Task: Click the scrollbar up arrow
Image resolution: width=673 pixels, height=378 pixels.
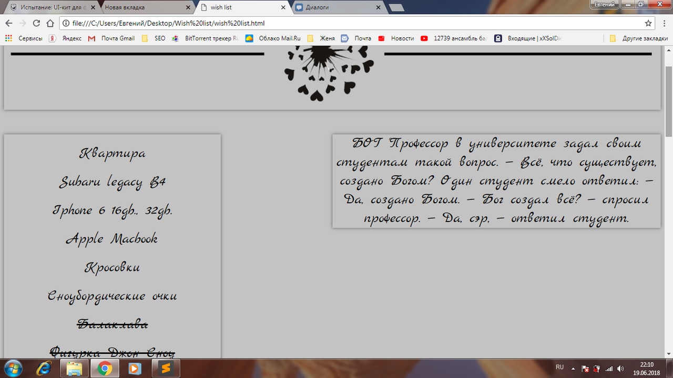Action: coord(669,50)
